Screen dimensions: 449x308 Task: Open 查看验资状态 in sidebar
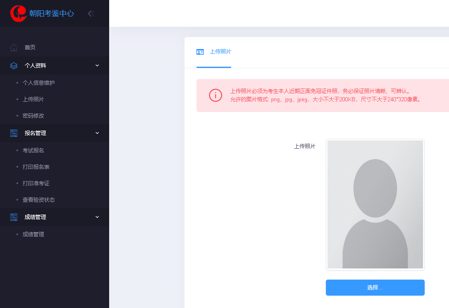pyautogui.click(x=39, y=200)
